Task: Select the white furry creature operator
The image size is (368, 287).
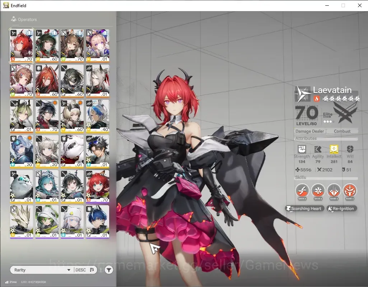Action: pyautogui.click(x=72, y=151)
